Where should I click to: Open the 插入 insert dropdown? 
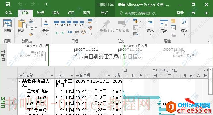150,27
